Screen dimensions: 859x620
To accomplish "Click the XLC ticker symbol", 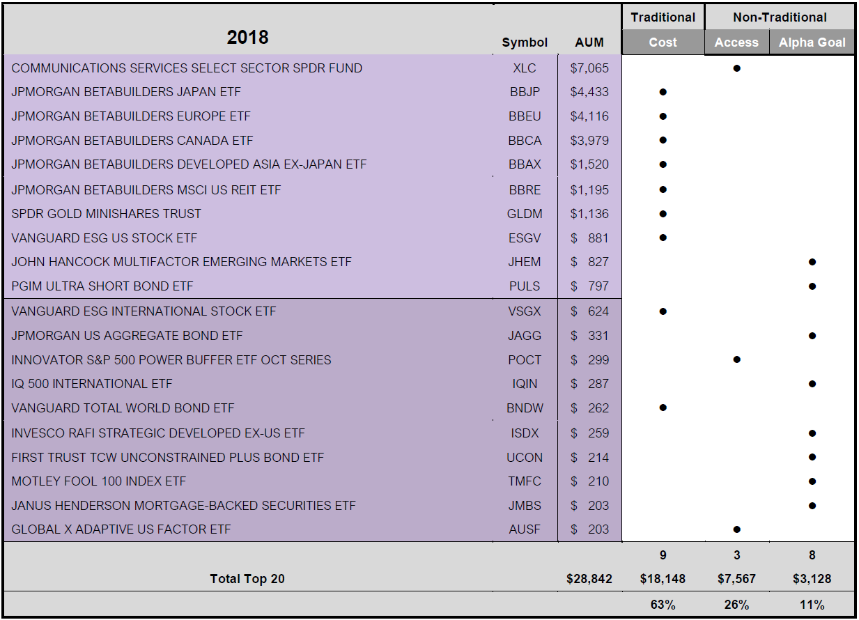I will point(525,68).
